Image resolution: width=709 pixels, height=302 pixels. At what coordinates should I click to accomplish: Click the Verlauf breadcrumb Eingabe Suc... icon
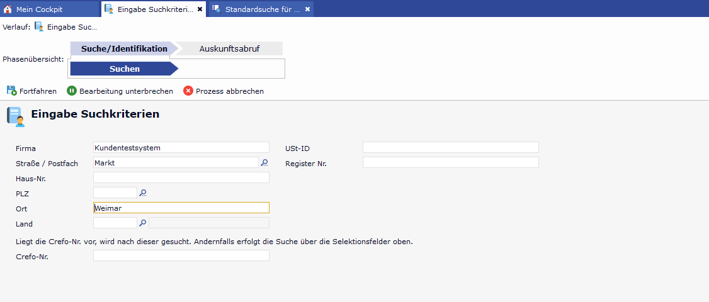coord(39,27)
